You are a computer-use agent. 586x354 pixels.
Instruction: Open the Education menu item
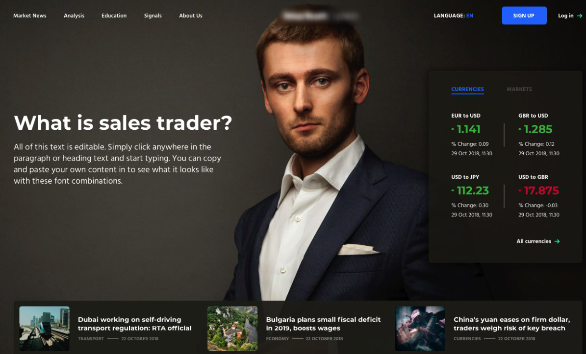(114, 16)
